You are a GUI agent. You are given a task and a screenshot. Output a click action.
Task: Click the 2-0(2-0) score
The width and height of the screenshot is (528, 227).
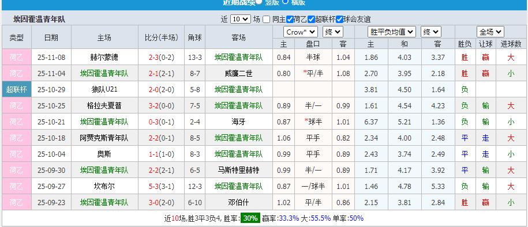point(162,89)
